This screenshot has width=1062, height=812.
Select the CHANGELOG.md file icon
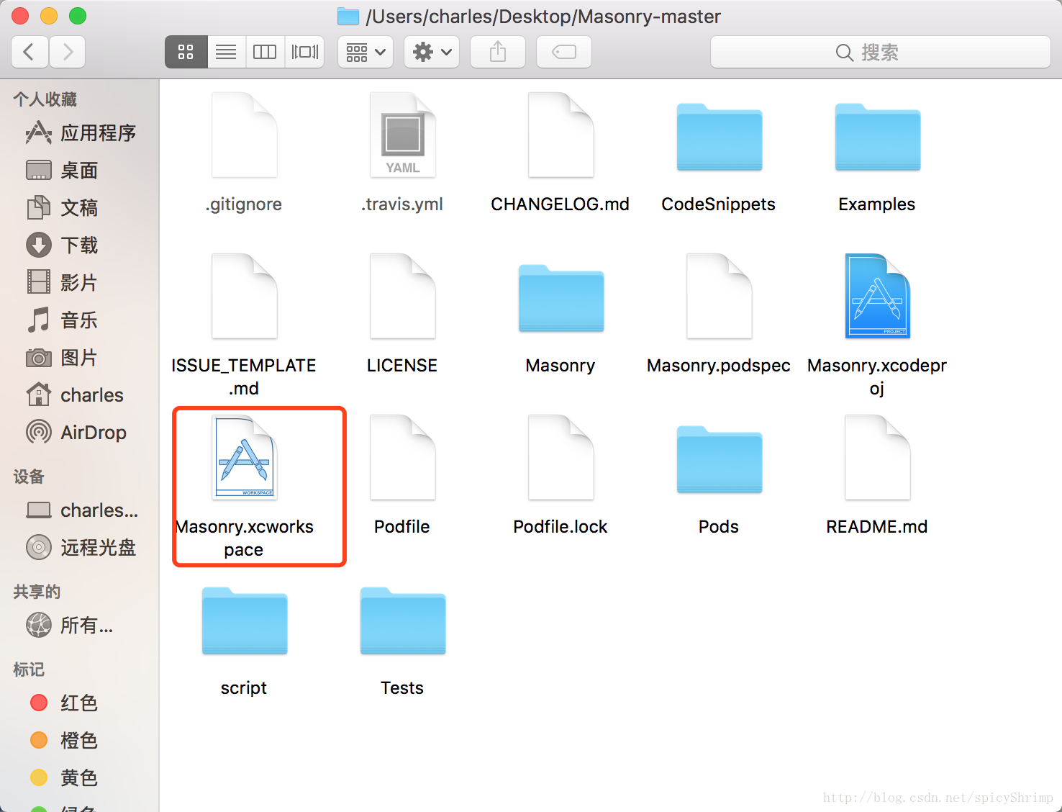pos(561,135)
